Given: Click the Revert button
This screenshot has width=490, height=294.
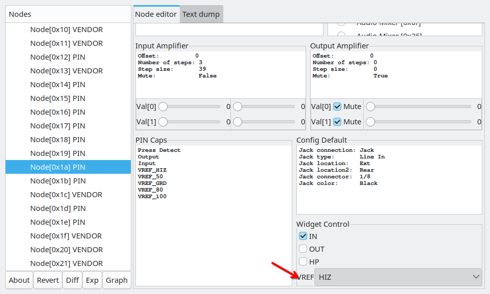Looking at the screenshot, I should point(48,280).
